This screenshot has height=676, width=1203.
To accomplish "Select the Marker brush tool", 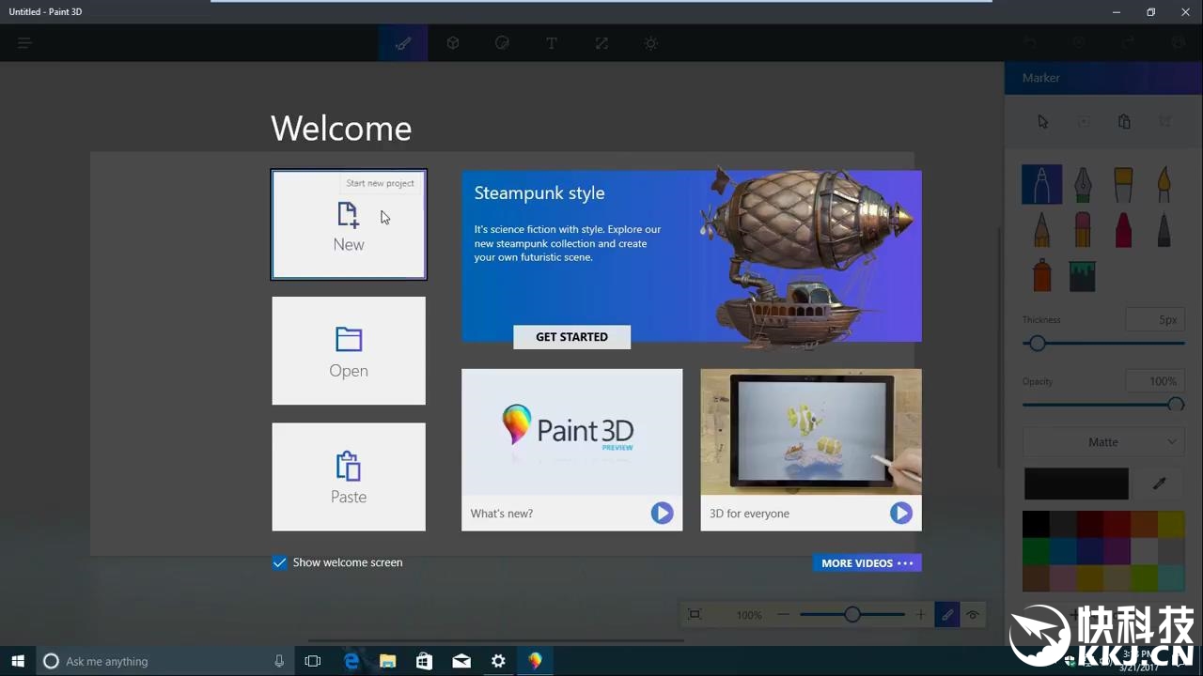I will click(1041, 185).
